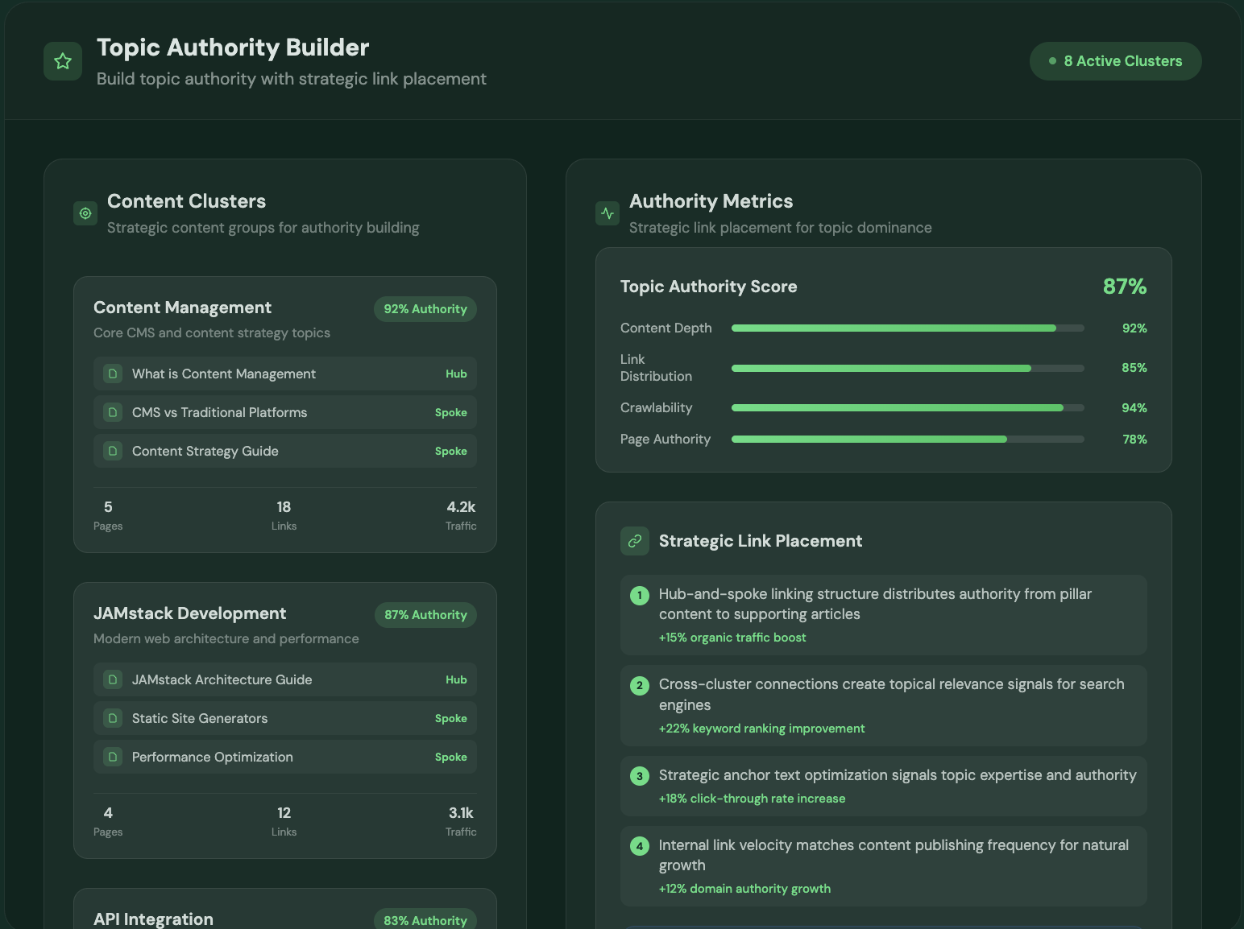This screenshot has width=1244, height=929.
Task: Click the +22% keyword ranking improvement text
Action: [761, 729]
